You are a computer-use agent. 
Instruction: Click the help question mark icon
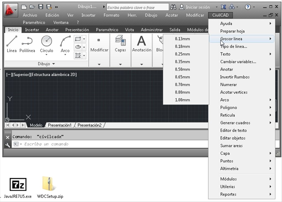pyautogui.click(x=248, y=7)
